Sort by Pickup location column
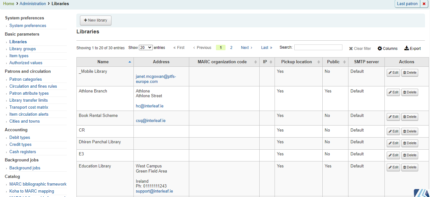 (x=298, y=62)
